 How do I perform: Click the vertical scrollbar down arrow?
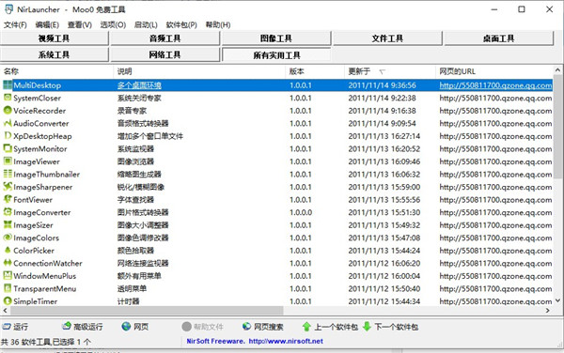coord(557,300)
